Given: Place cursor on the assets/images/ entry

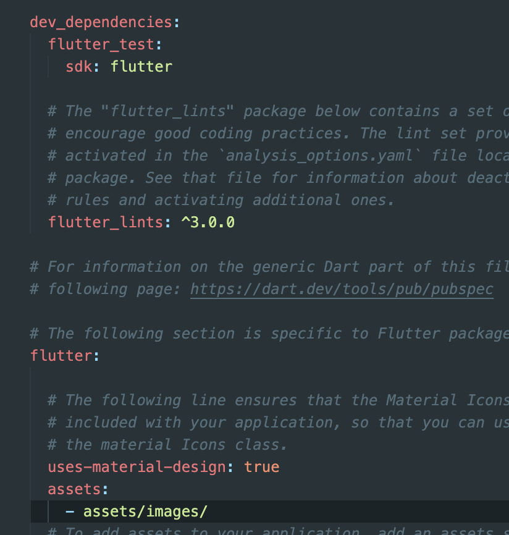Looking at the screenshot, I should (x=145, y=512).
